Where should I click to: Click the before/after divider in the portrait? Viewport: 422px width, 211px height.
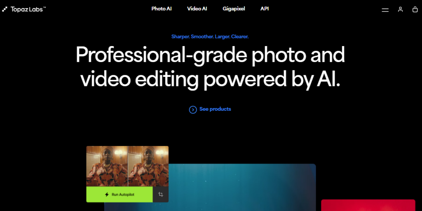pos(128,166)
